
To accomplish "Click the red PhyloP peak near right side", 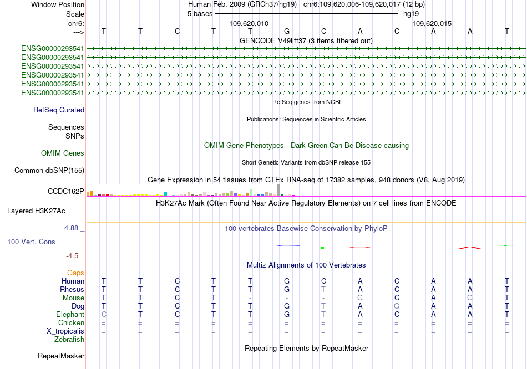I will 470,248.
